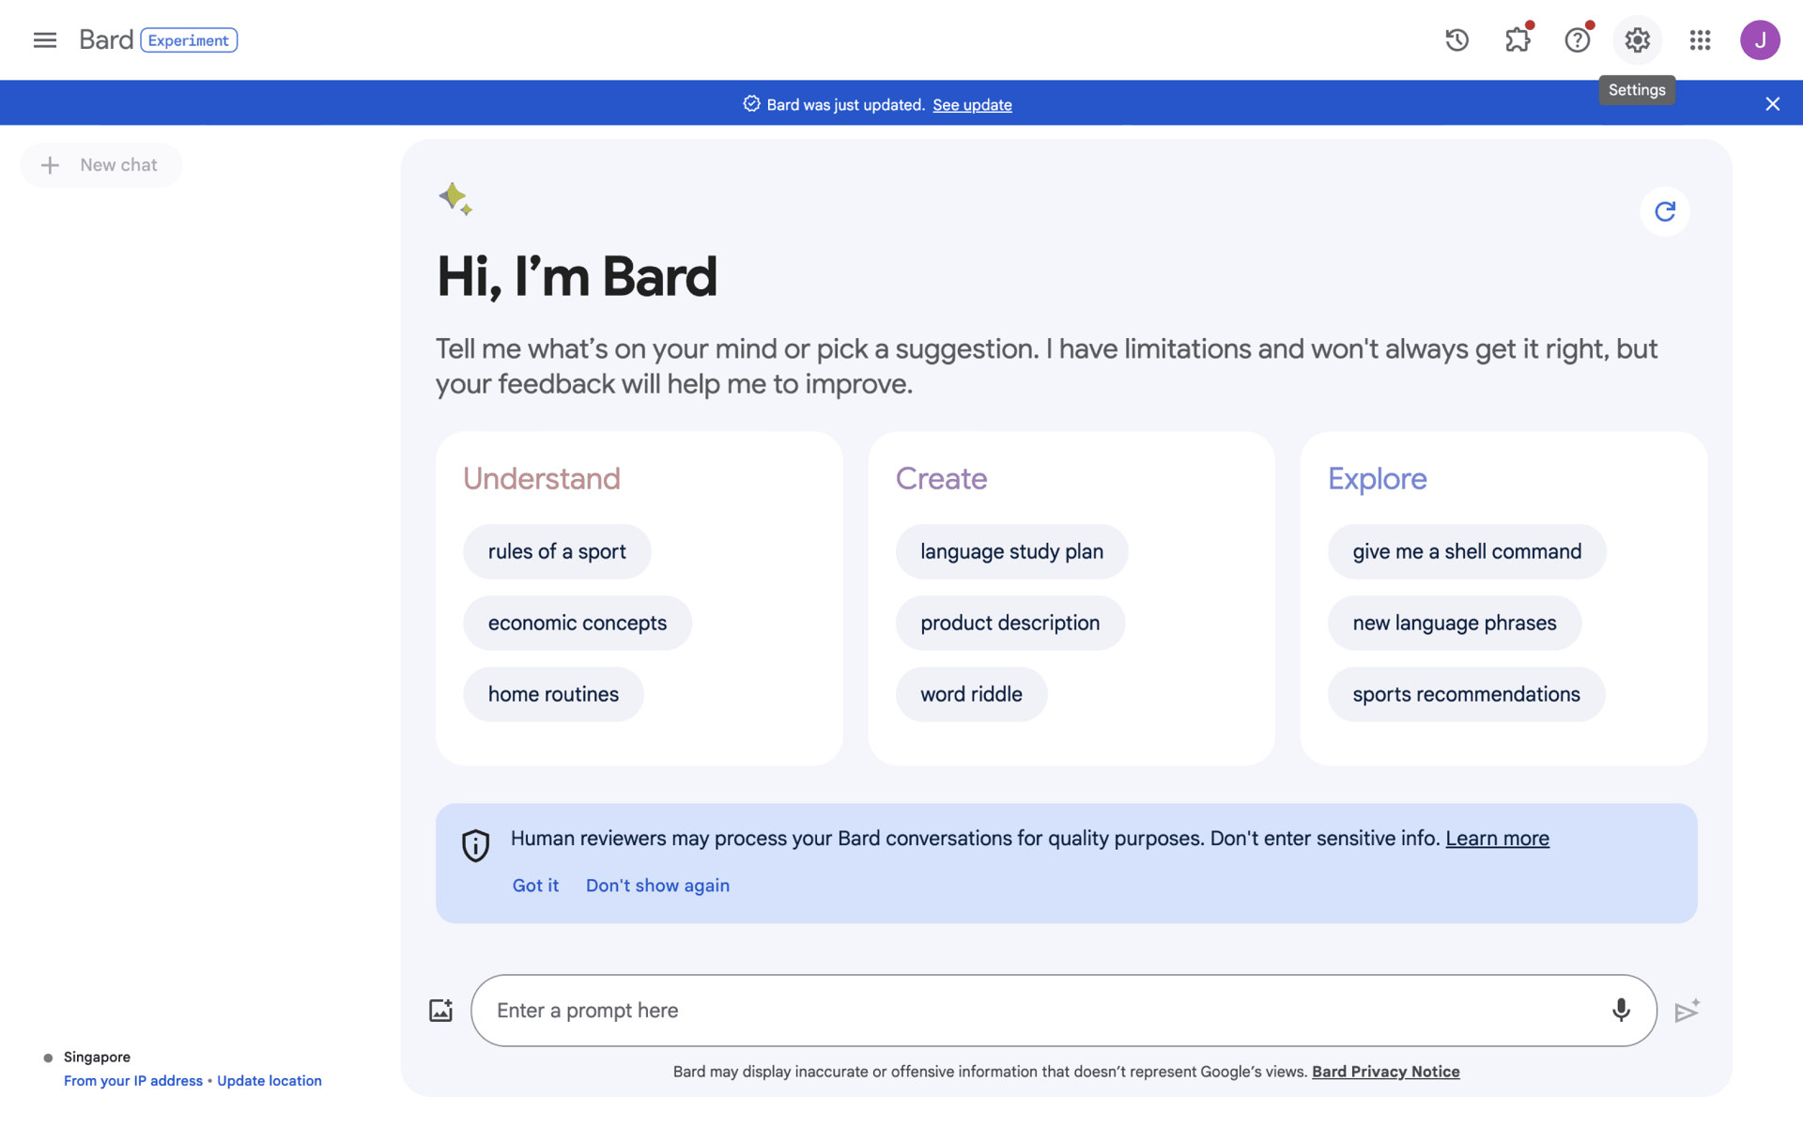Open the Learn more link

pos(1497,839)
